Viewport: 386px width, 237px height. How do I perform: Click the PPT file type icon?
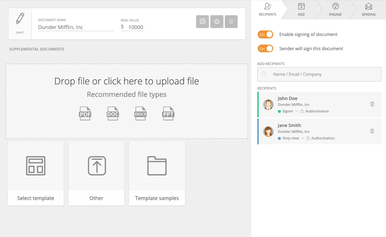[x=168, y=113]
